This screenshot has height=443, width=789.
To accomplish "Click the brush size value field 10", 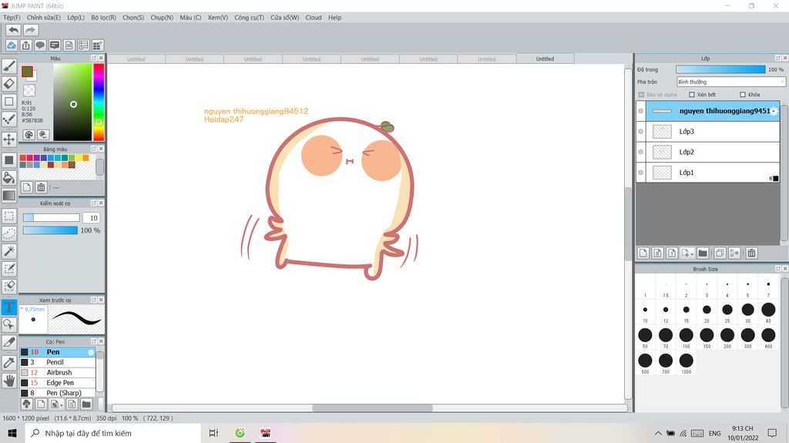I will (x=92, y=218).
